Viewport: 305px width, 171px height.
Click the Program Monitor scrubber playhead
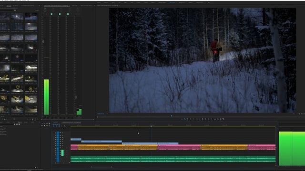[x=171, y=116]
